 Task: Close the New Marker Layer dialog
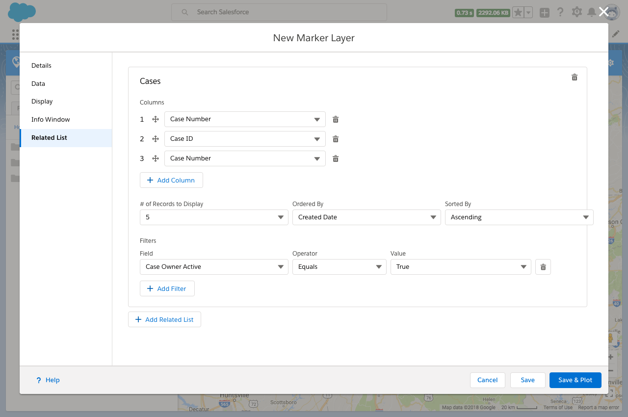(604, 12)
